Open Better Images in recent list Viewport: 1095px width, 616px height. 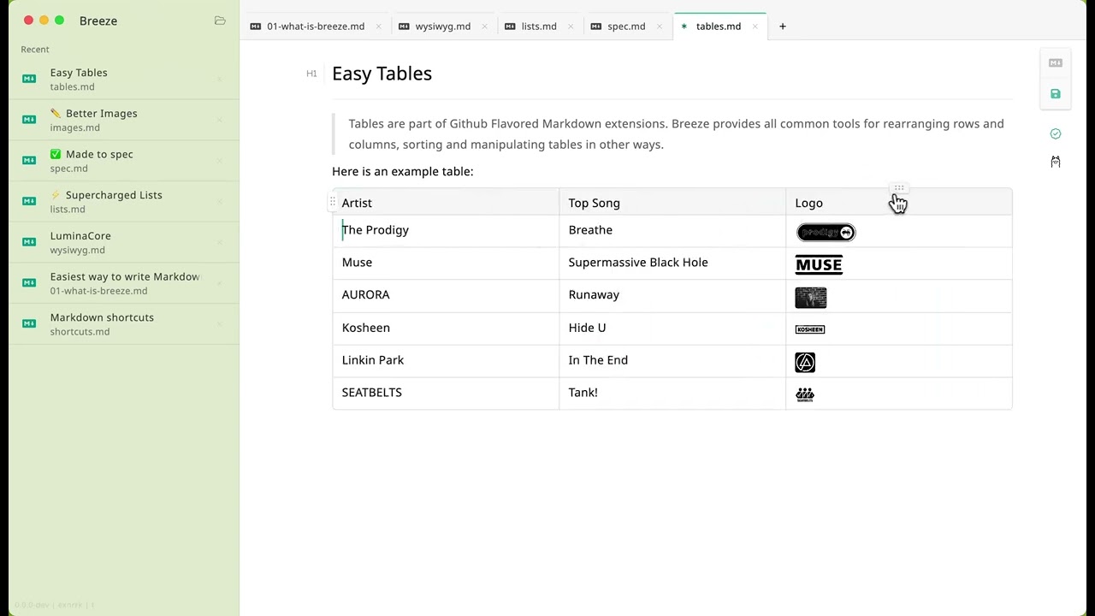click(124, 120)
